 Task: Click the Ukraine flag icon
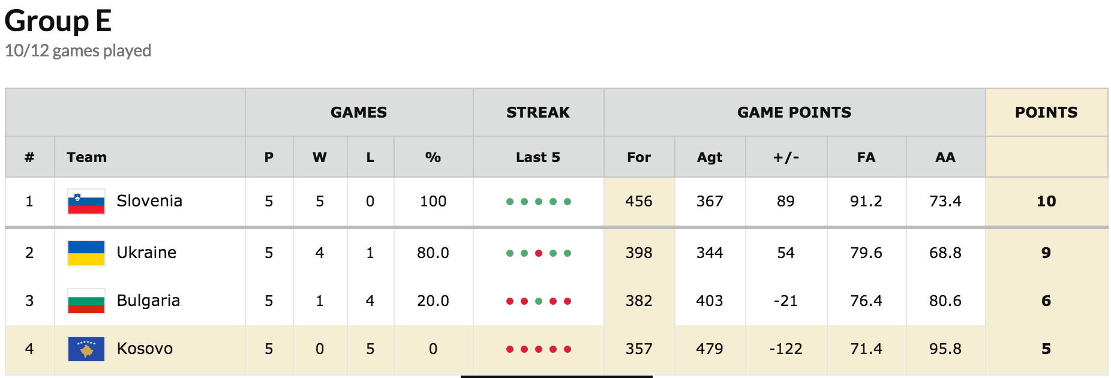pos(86,253)
